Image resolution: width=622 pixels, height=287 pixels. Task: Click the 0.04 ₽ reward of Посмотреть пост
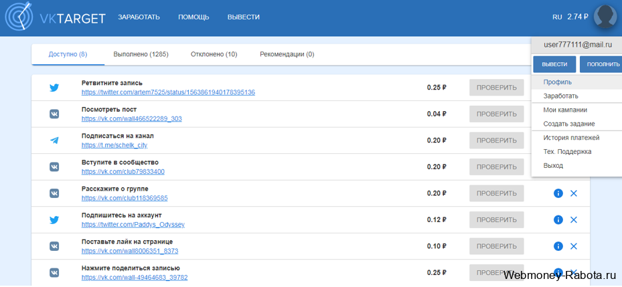click(x=437, y=114)
